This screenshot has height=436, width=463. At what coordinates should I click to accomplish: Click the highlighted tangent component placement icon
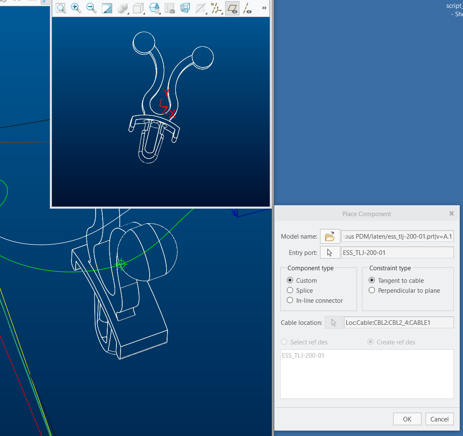click(x=232, y=8)
